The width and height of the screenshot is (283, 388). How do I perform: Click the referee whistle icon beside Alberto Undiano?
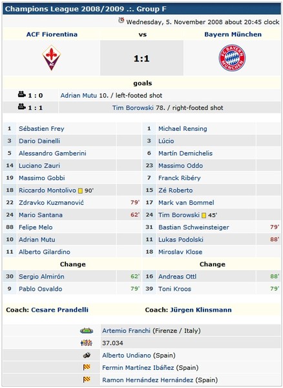pyautogui.click(x=87, y=356)
